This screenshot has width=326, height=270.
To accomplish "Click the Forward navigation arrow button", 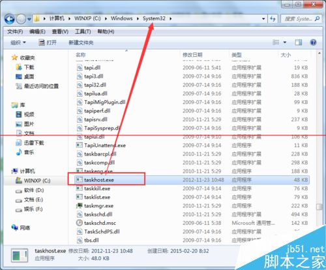I will (21, 19).
